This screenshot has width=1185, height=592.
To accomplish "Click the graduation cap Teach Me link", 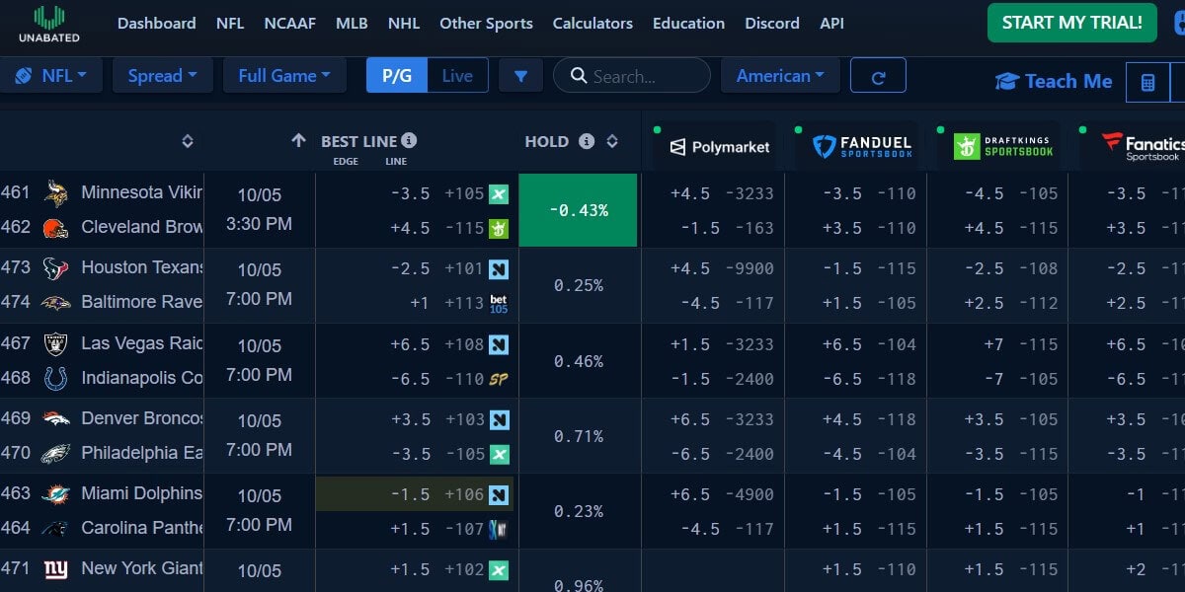I will pos(1055,81).
